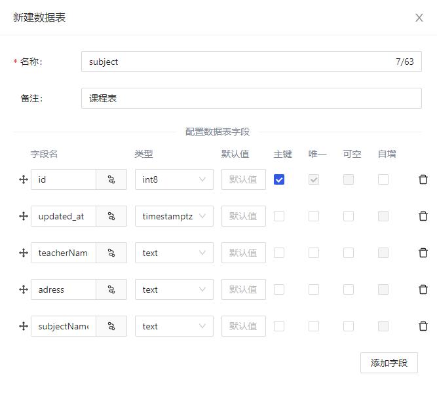Open the type dropdown for subjectName

coord(174,326)
